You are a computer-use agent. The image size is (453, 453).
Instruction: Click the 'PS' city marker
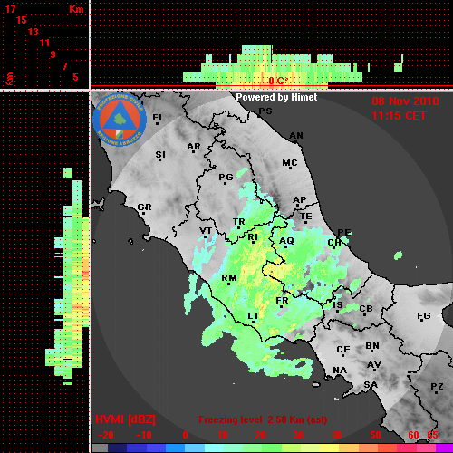(265, 111)
